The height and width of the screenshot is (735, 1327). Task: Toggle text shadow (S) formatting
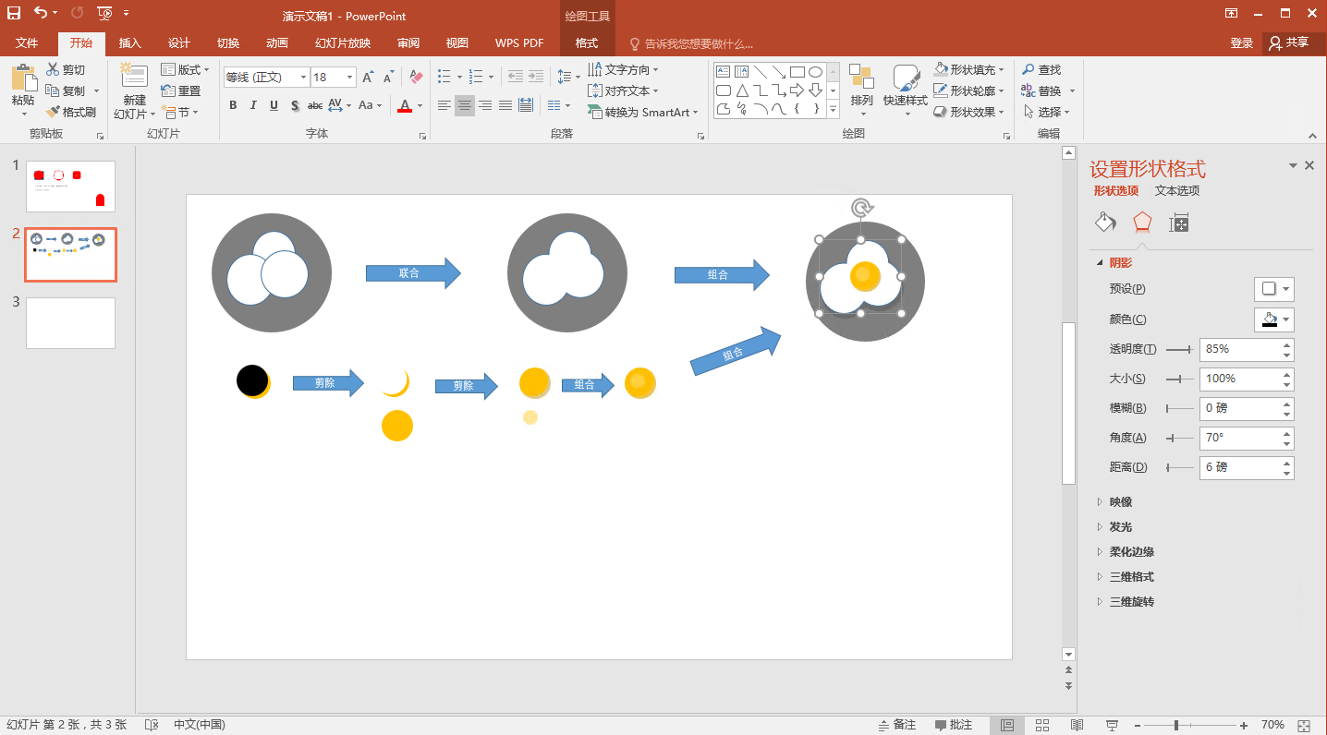click(x=295, y=105)
